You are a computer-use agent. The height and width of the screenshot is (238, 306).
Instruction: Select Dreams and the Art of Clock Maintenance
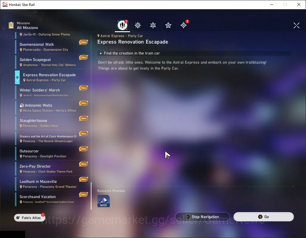(52, 138)
